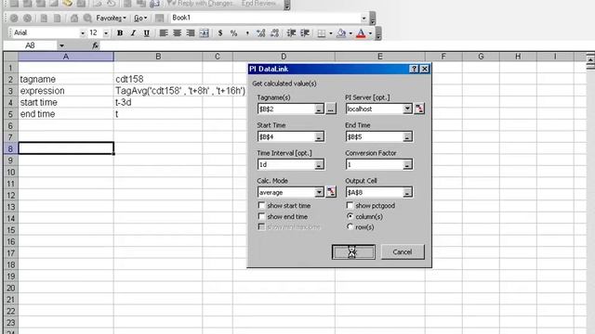This screenshot has width=595, height=334.
Task: Increase decimal places
Action: click(260, 33)
